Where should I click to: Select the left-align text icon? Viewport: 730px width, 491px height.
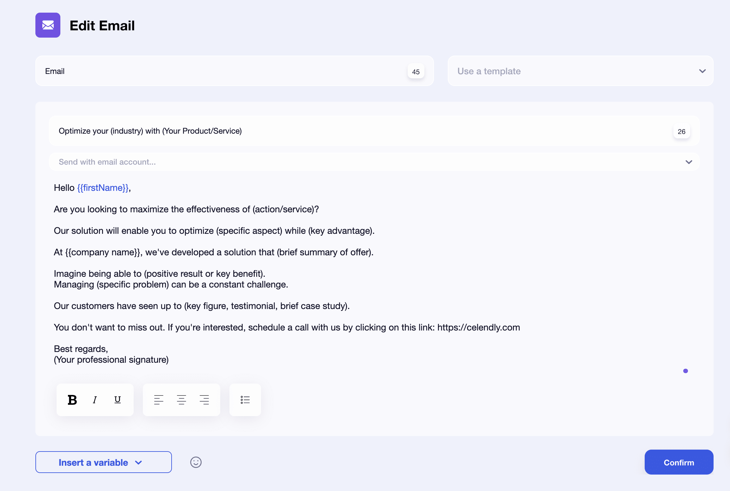coord(158,399)
